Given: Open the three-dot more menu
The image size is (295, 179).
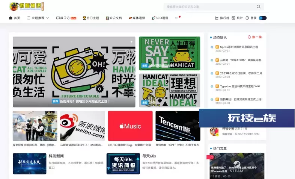Looking at the screenshot, I should (x=177, y=18).
